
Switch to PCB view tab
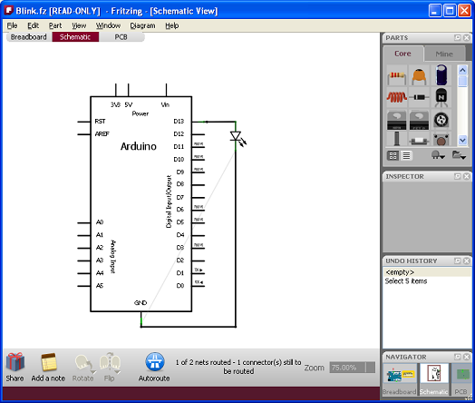pos(121,37)
